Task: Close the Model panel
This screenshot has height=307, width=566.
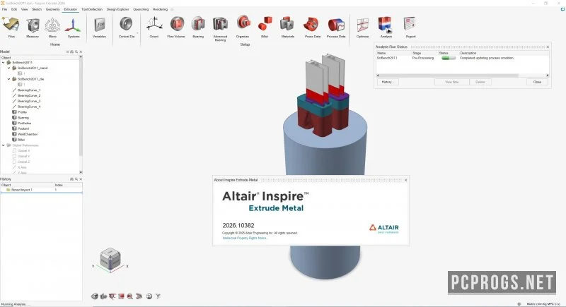Action: (x=81, y=52)
